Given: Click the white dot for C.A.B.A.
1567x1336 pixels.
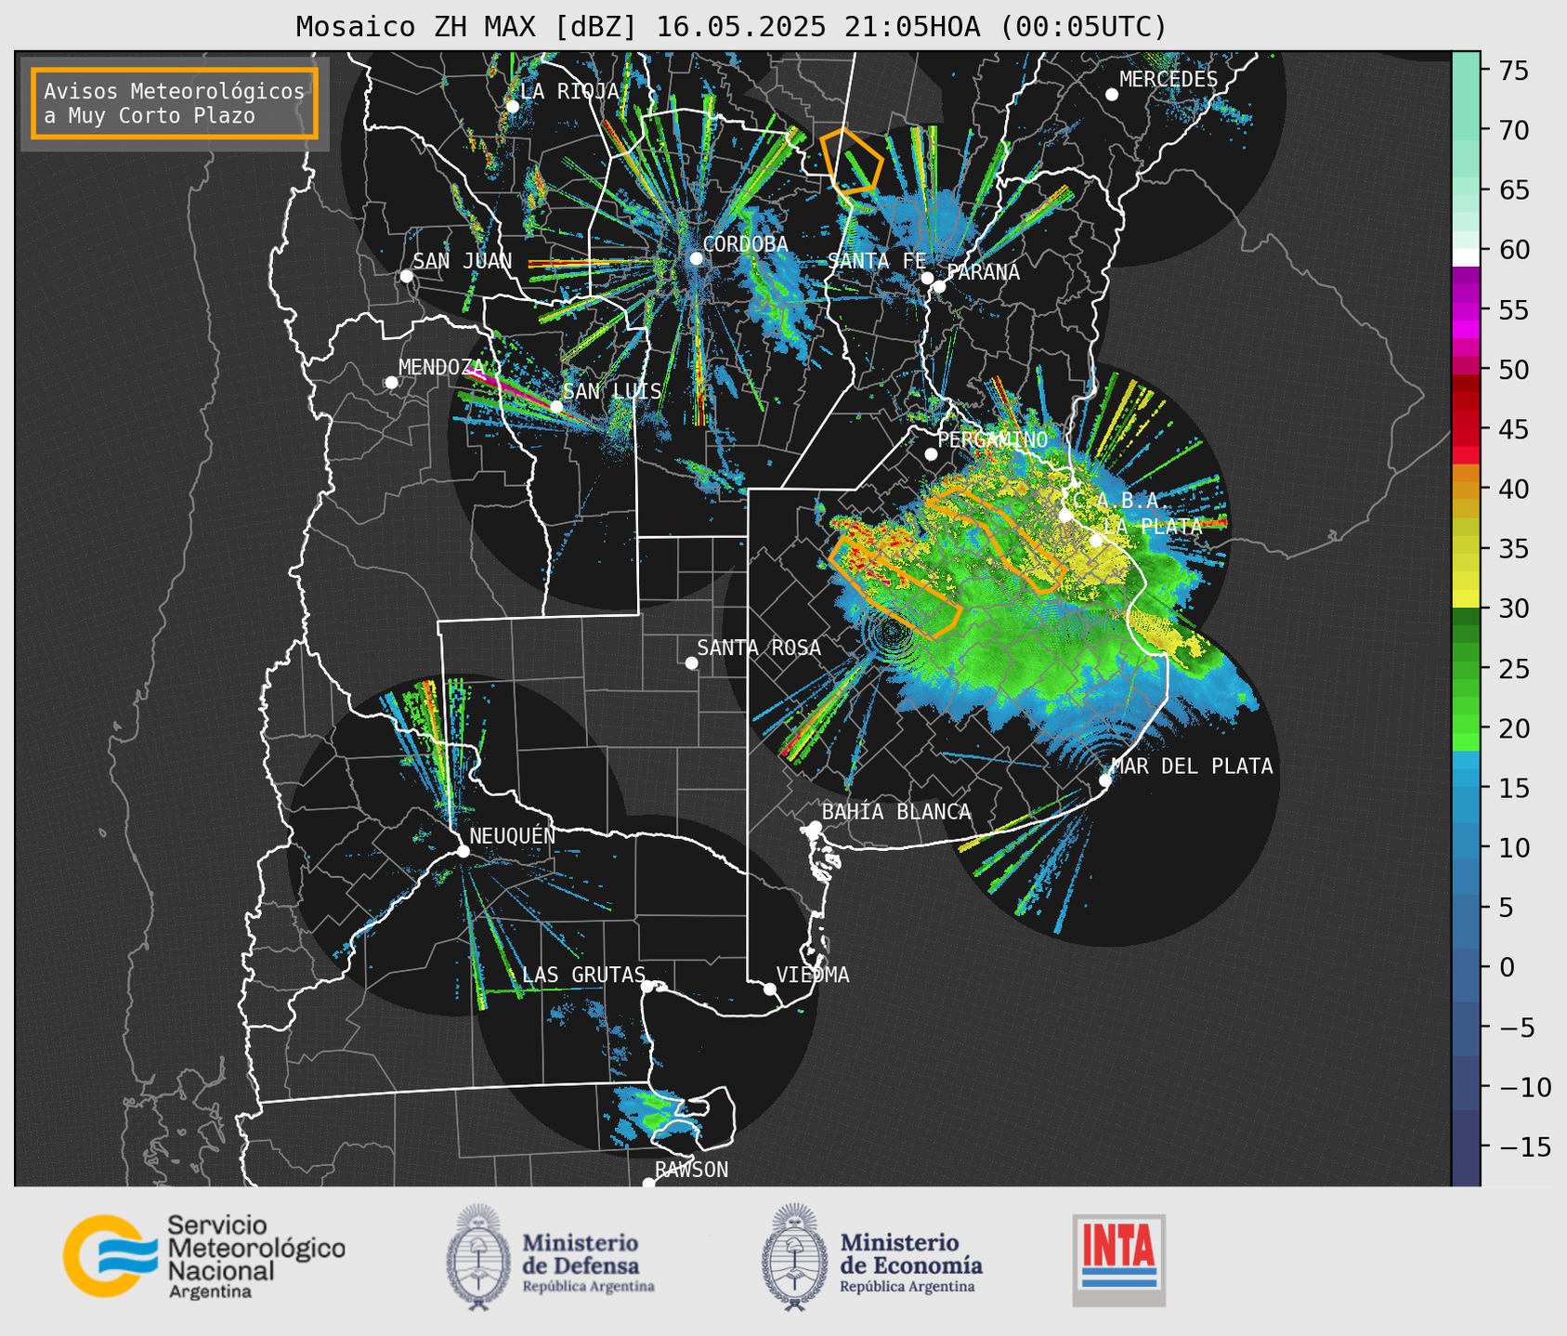Looking at the screenshot, I should pos(1065,515).
